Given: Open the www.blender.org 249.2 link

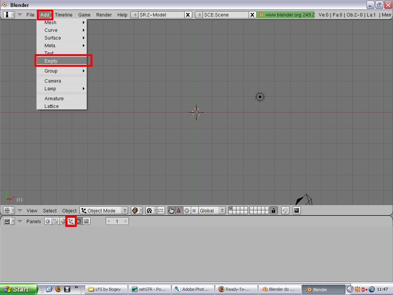Looking at the screenshot, I should [x=286, y=15].
